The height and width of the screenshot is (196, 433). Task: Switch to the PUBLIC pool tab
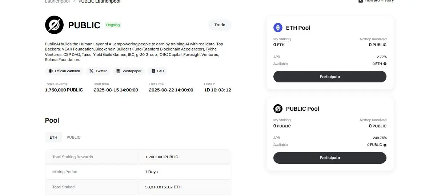pos(73,137)
